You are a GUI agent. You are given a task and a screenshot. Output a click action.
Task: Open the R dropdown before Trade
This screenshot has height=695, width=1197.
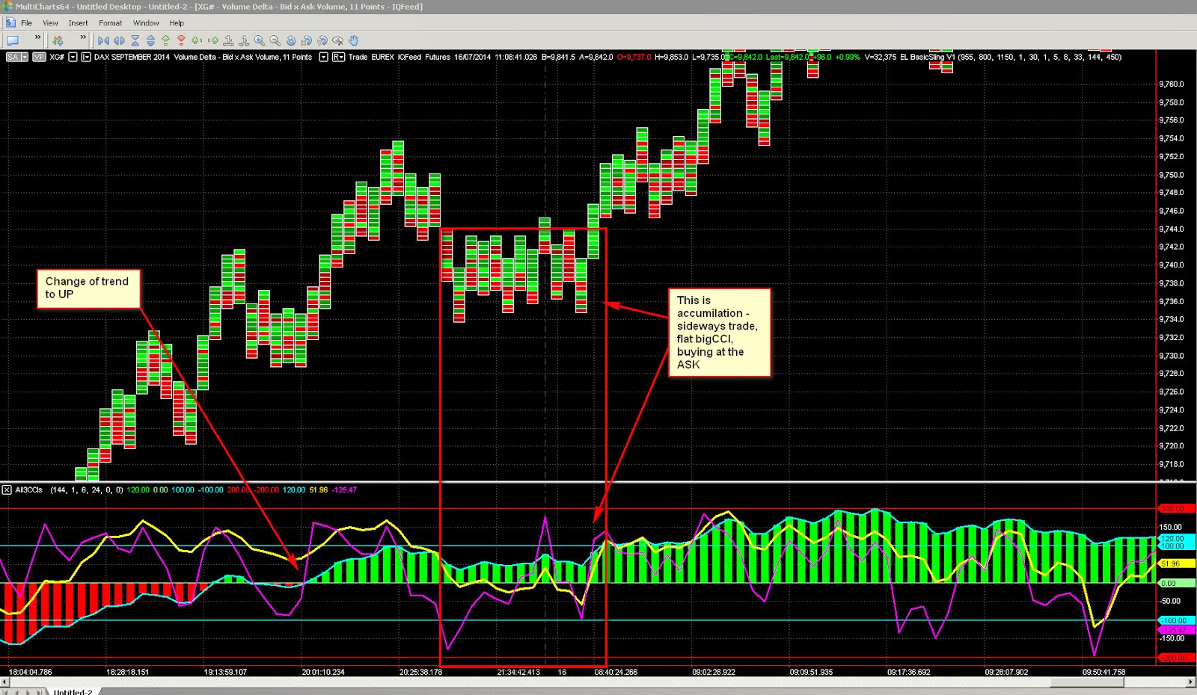point(338,57)
